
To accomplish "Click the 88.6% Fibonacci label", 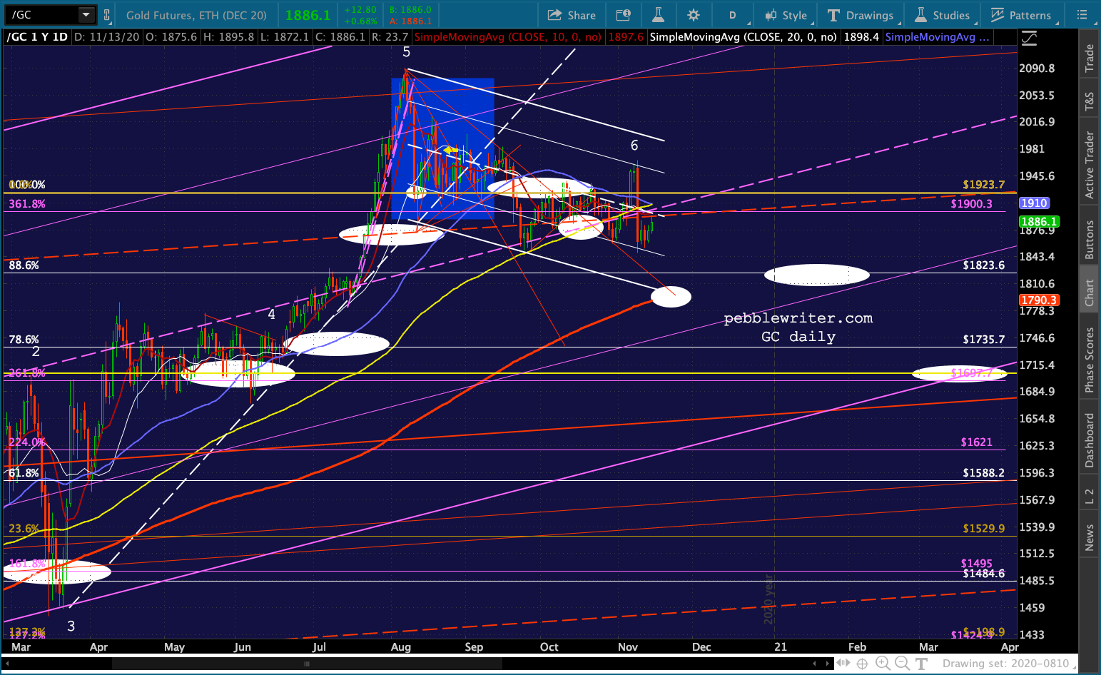I will (24, 265).
